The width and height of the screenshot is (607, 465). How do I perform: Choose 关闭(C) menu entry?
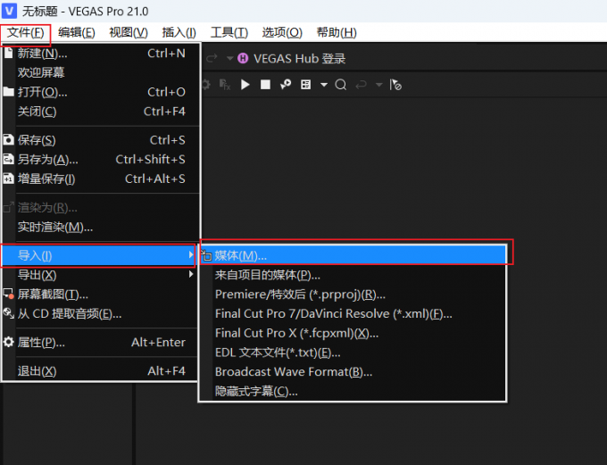tap(101, 112)
